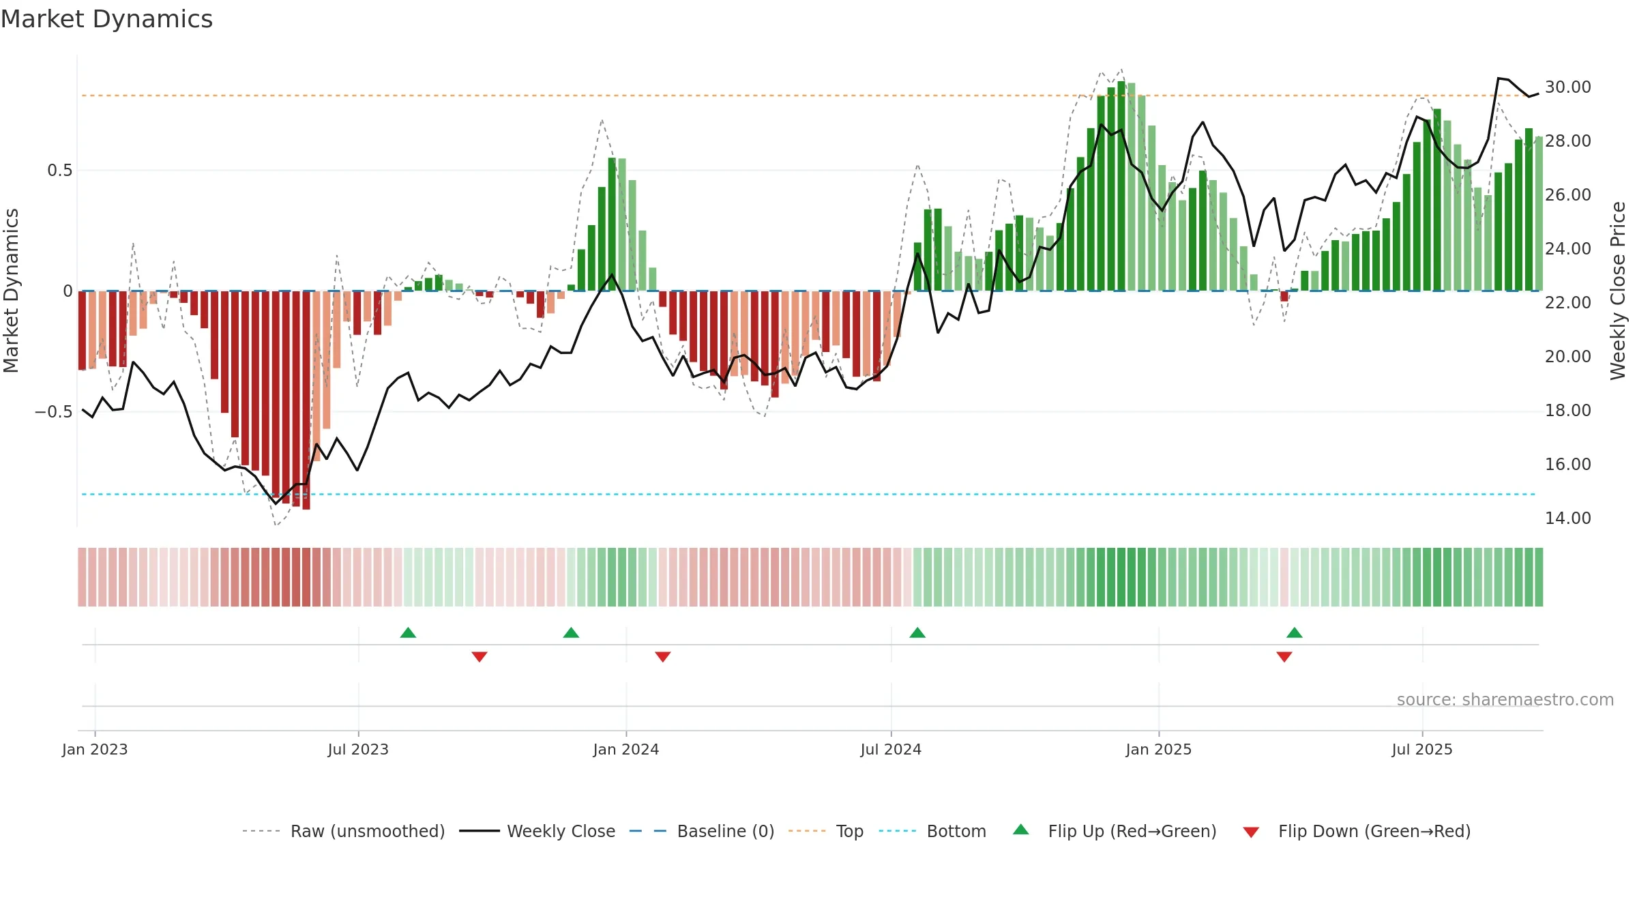1637x921 pixels.
Task: Click the Weekly Close Price axis title
Action: point(1618,291)
